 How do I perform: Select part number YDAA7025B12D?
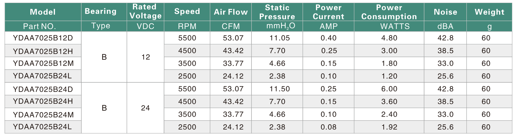pos(43,38)
